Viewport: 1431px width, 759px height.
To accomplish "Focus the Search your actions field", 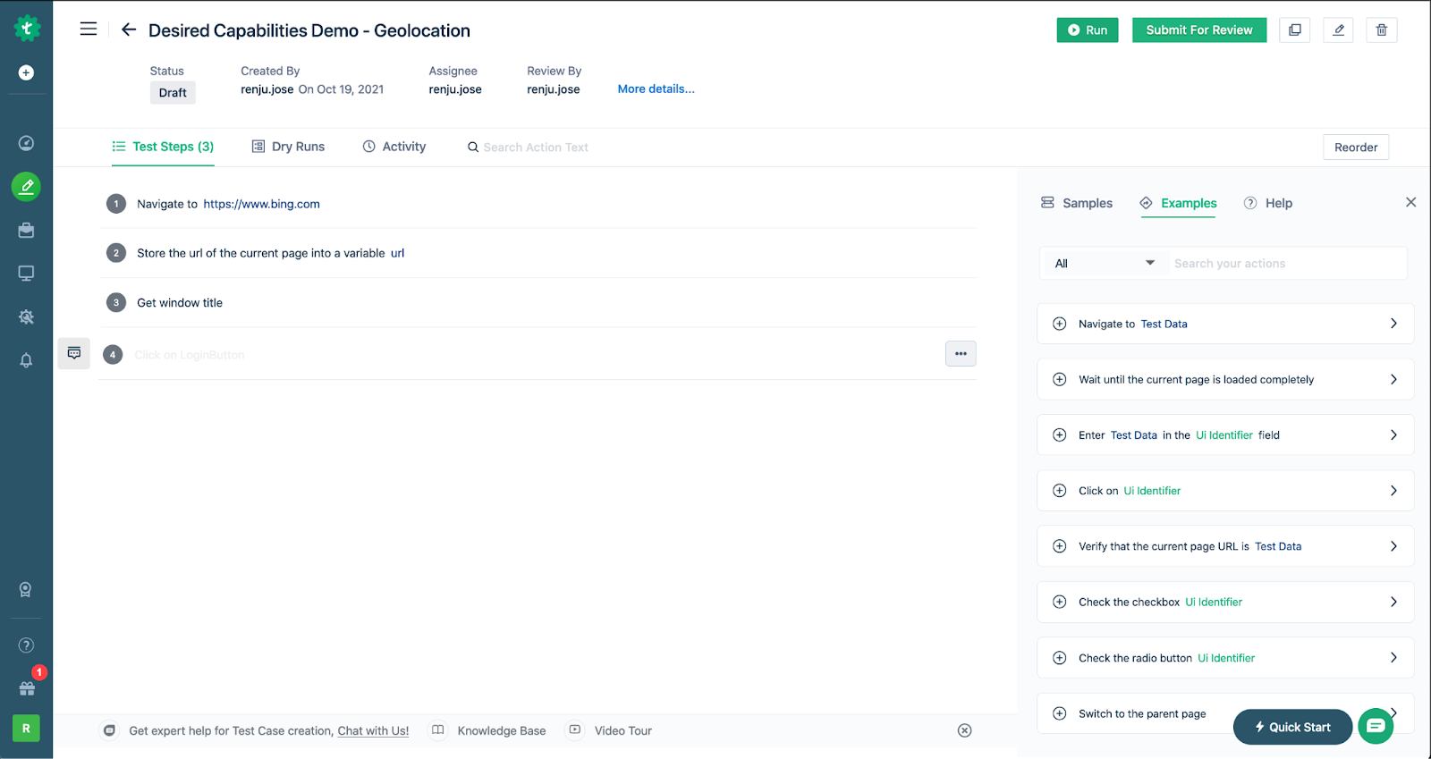I will (x=1286, y=263).
